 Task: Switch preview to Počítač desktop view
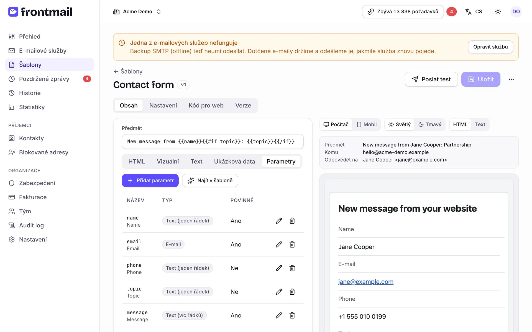tap(336, 124)
